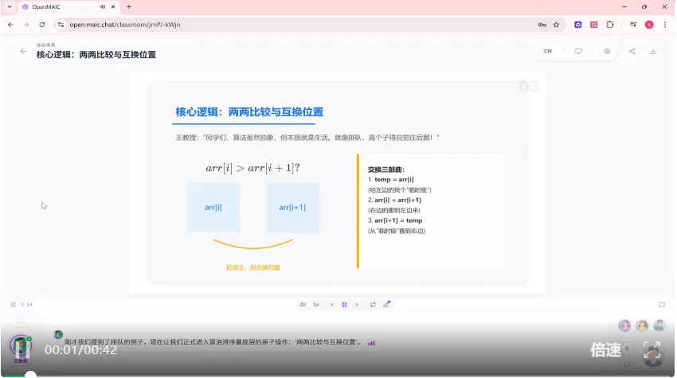677x378 pixels.
Task: Click the arr[i+1] box on slide
Action: click(x=292, y=208)
